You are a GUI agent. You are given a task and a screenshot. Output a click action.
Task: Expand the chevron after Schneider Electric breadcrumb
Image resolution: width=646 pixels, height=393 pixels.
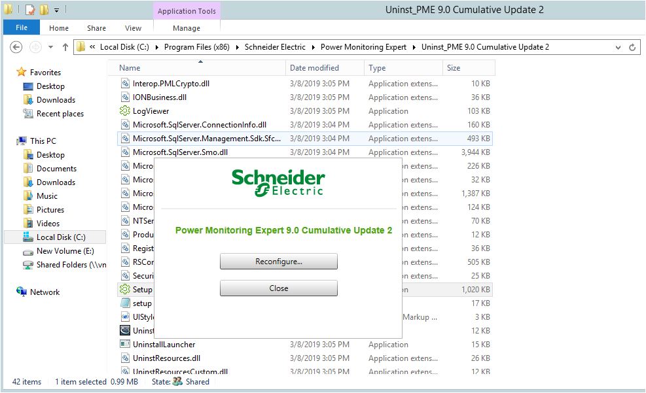pos(313,47)
